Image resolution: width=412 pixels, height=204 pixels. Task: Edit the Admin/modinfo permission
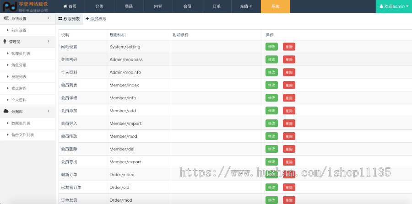271,72
